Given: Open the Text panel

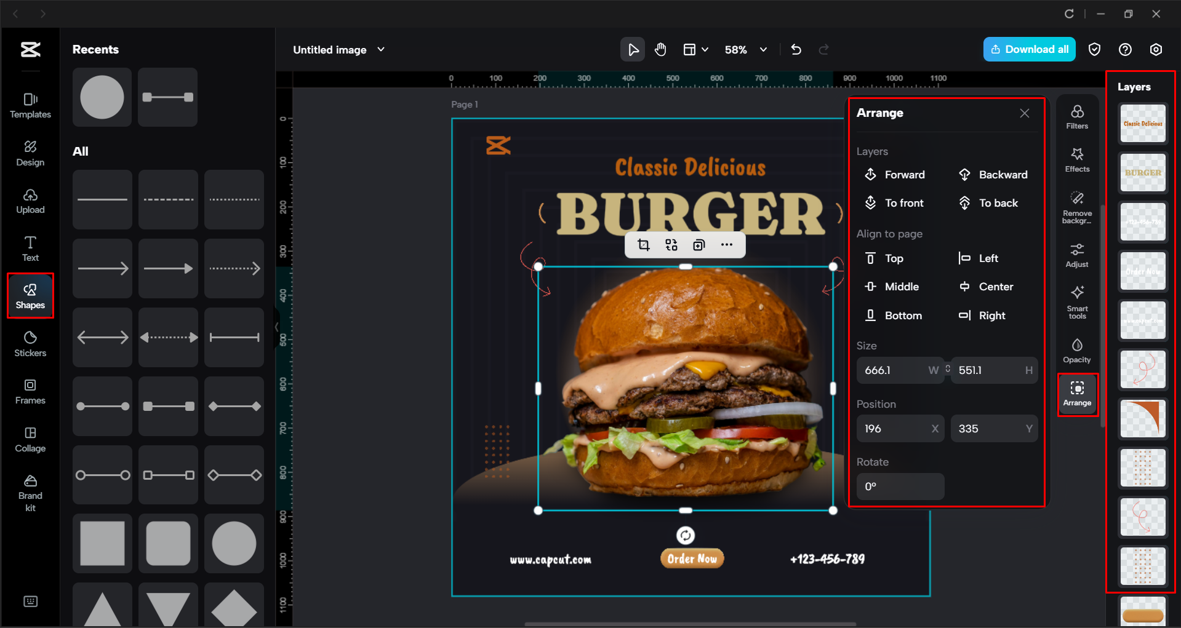Looking at the screenshot, I should pyautogui.click(x=30, y=247).
